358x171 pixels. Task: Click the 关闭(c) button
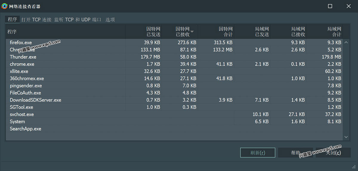[x=333, y=153]
